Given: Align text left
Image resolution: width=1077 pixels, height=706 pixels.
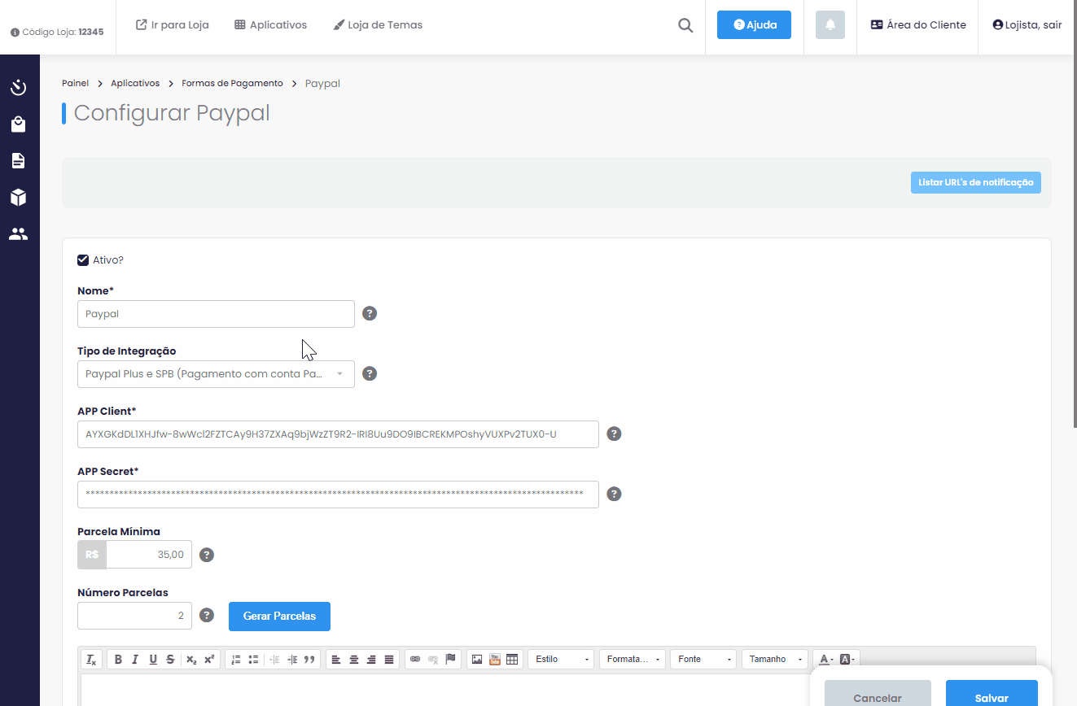Looking at the screenshot, I should pos(336,659).
